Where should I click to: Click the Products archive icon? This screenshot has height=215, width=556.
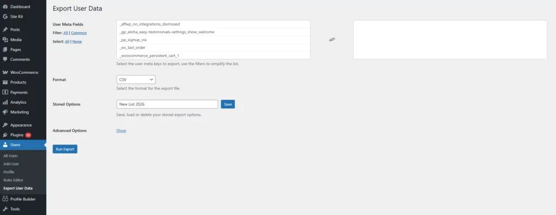[x=5, y=83]
